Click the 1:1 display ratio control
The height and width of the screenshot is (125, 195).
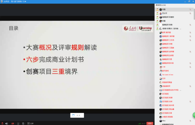[x=77, y=115]
